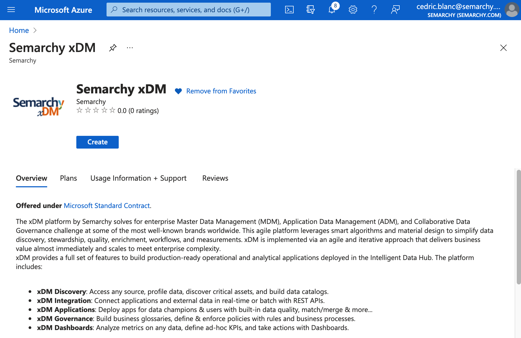Screen dimensions: 521x338
Task: Open the ellipsis more options menu
Action: (130, 48)
